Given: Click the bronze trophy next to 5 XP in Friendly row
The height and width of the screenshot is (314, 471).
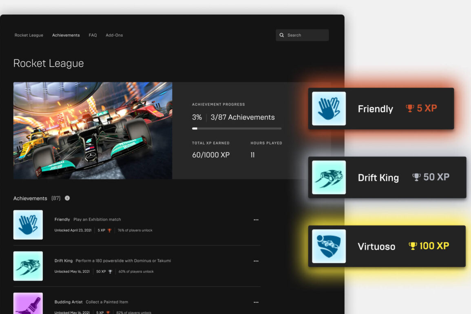Looking at the screenshot, I should [109, 230].
